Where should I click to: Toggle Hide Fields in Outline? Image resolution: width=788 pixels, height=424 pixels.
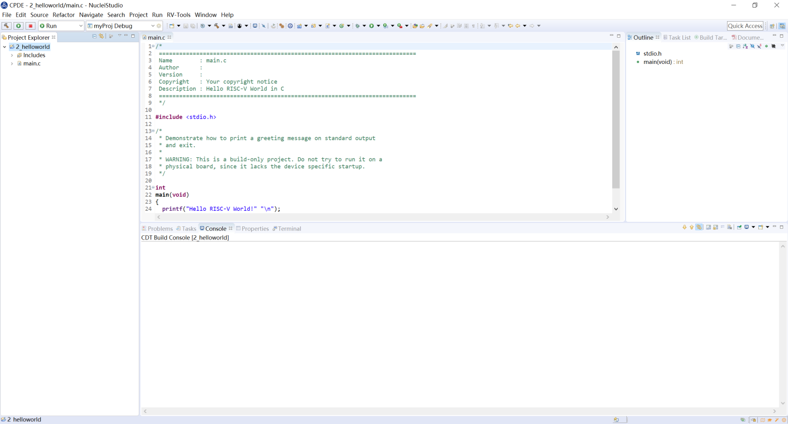pyautogui.click(x=753, y=46)
